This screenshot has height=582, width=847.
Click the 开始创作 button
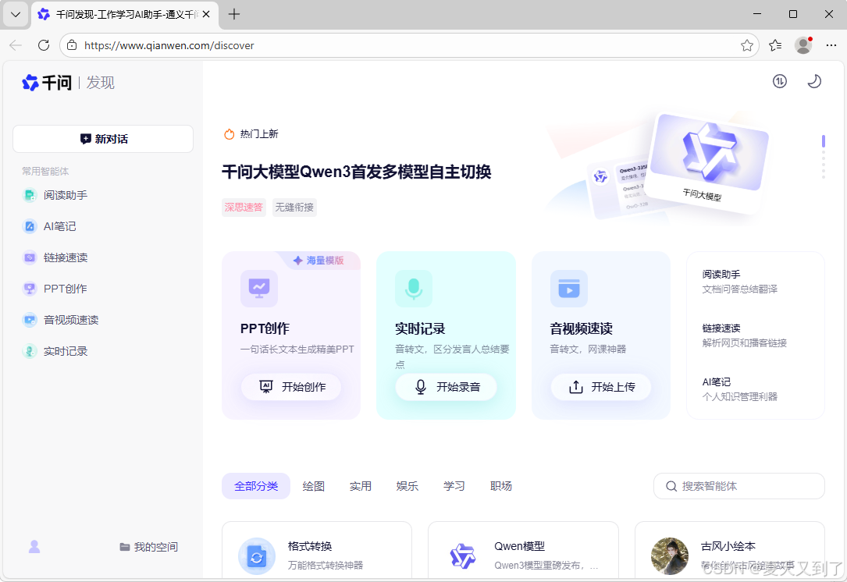click(x=291, y=387)
